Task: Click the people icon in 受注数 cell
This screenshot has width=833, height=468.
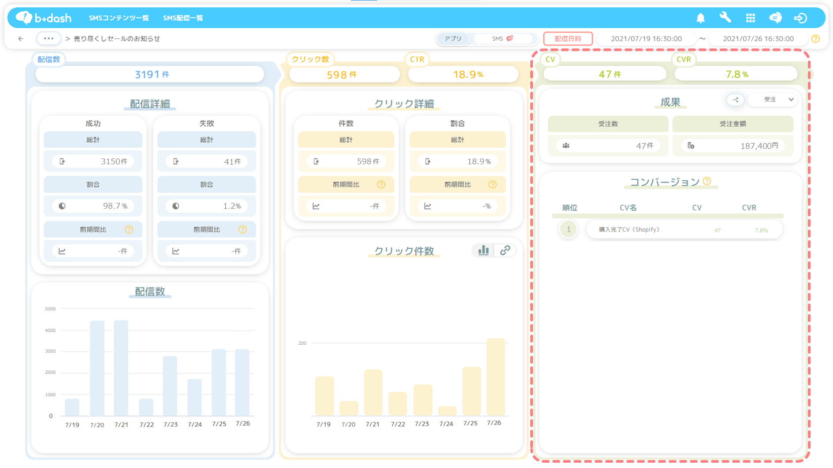Action: pos(566,146)
